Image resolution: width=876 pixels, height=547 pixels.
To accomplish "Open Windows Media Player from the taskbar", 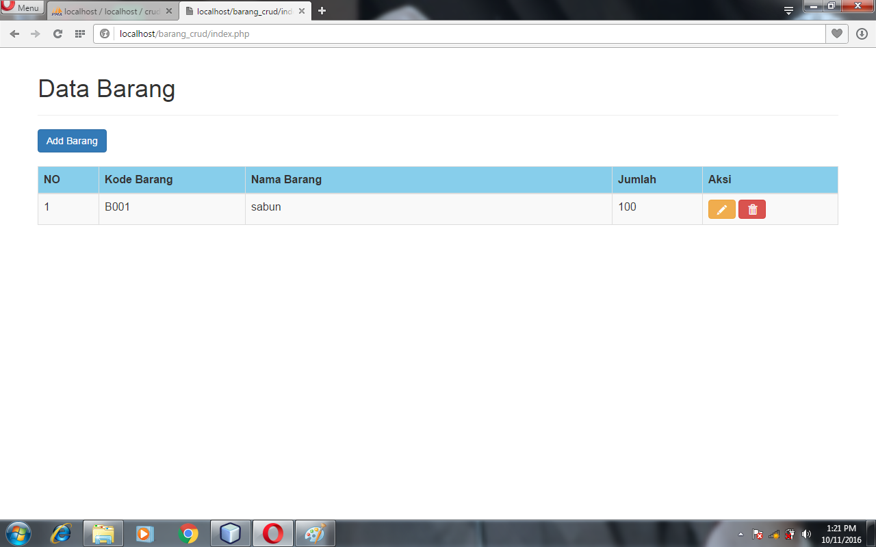I will [144, 533].
